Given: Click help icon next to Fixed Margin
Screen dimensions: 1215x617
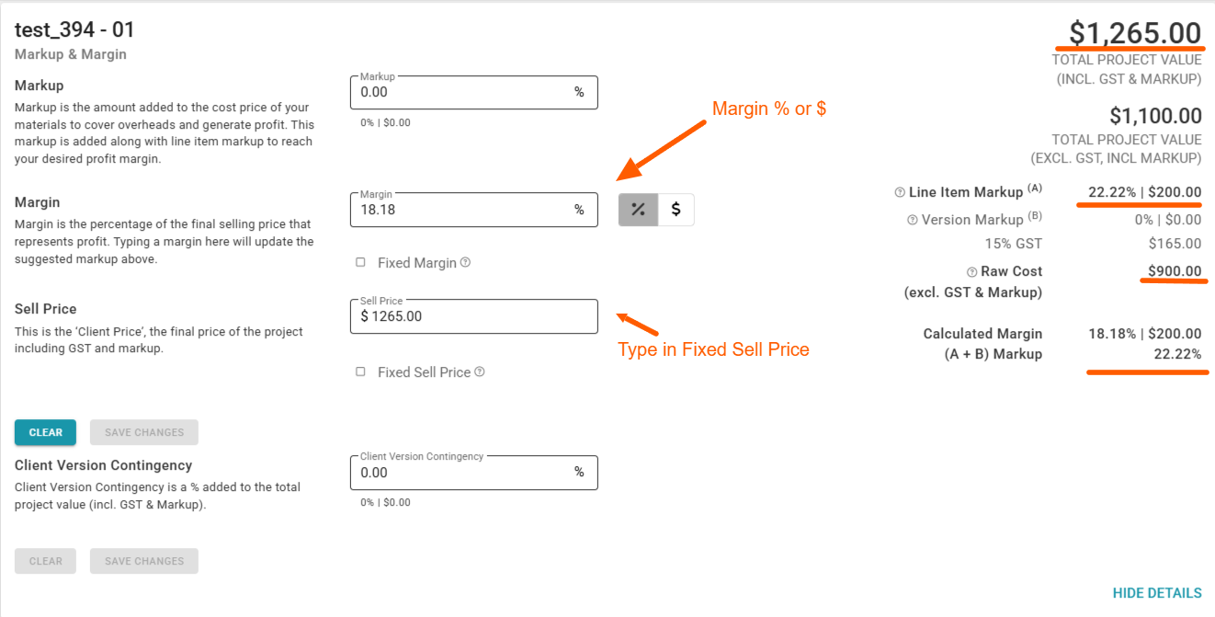Looking at the screenshot, I should pos(465,263).
